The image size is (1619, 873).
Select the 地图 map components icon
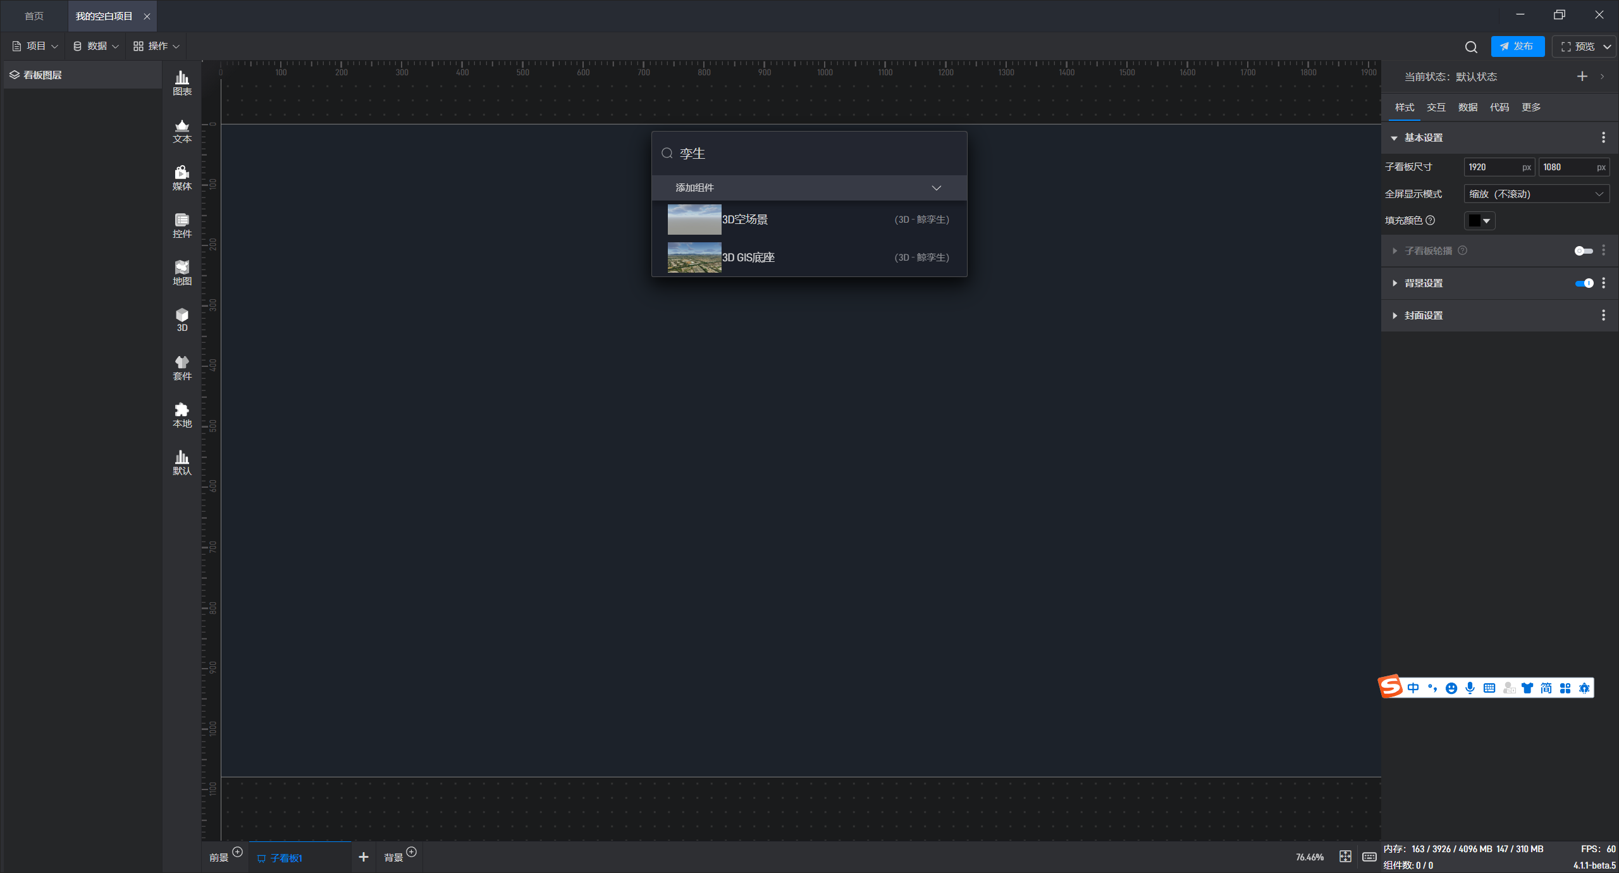(182, 273)
